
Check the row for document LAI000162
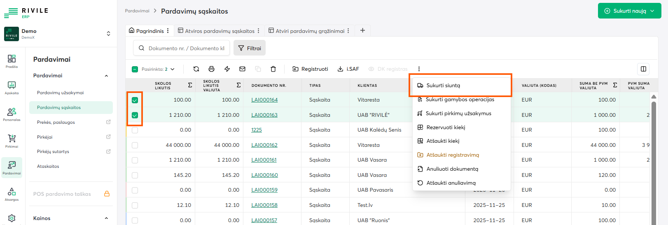click(135, 145)
